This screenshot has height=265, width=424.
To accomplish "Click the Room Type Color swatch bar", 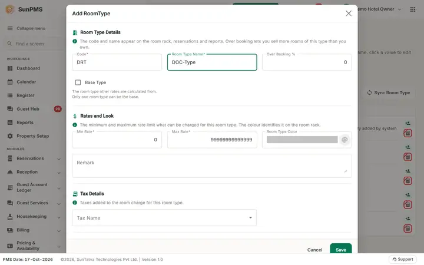I will (302, 140).
